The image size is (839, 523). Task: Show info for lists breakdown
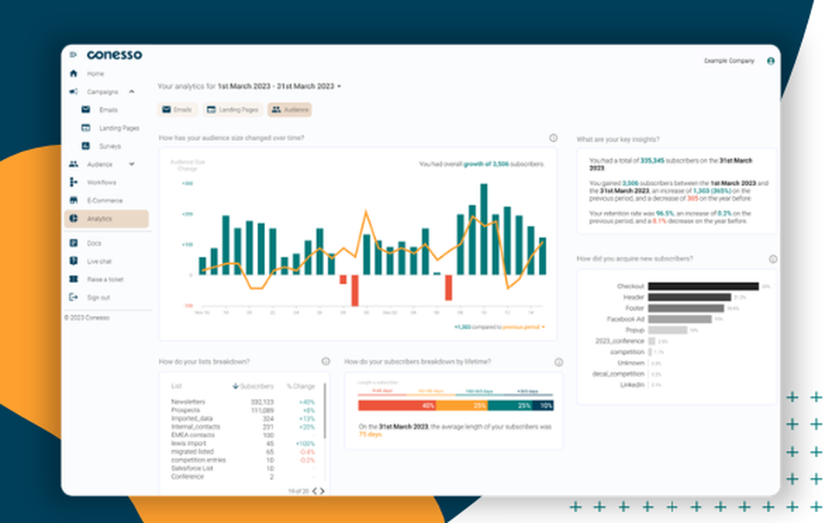pos(326,361)
